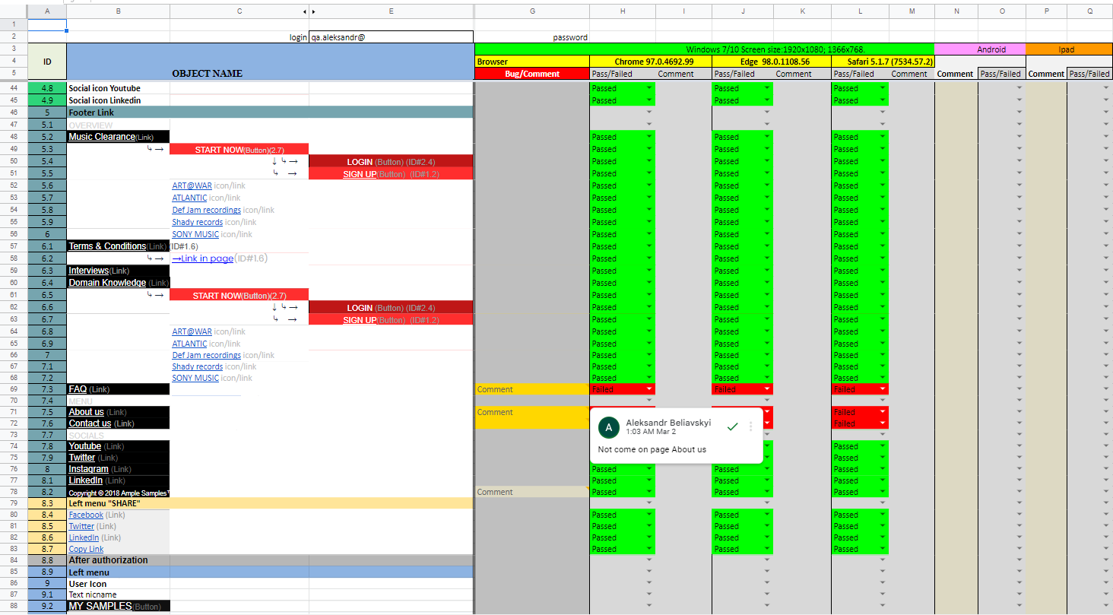The height and width of the screenshot is (615, 1113).
Task: Open Shady records link in row 5.9
Action: (198, 222)
